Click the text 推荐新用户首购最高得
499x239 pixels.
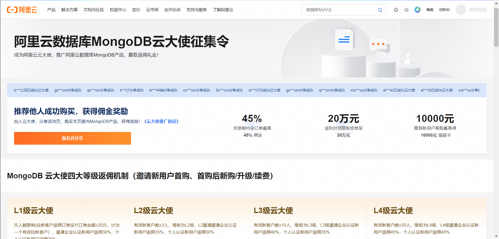435,128
